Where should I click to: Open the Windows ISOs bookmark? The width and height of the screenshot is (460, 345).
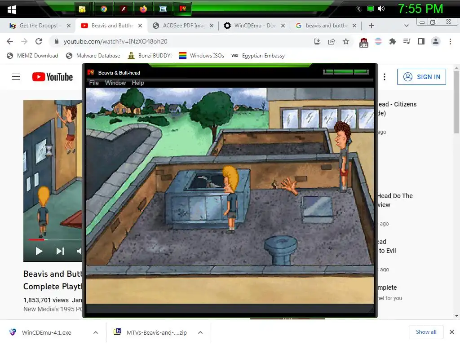click(x=202, y=56)
